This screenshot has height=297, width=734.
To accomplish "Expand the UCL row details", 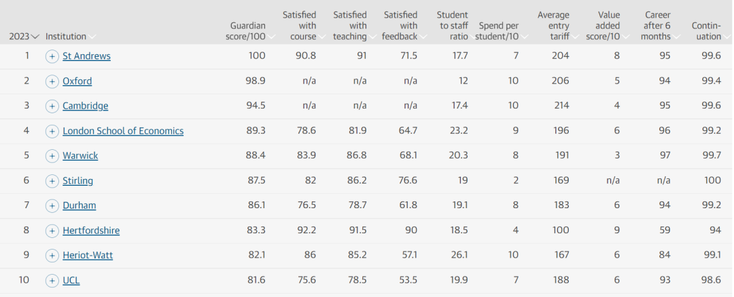I will tap(52, 280).
